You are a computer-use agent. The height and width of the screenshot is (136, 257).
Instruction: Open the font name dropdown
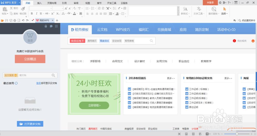point(51,8)
